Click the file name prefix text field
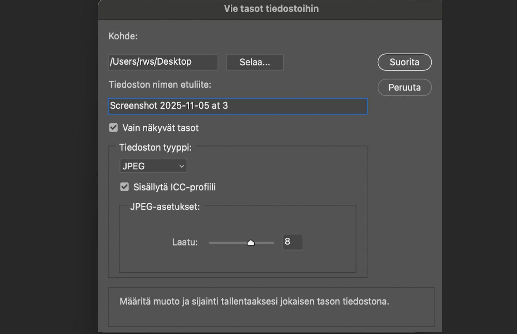517x334 pixels. pyautogui.click(x=237, y=106)
